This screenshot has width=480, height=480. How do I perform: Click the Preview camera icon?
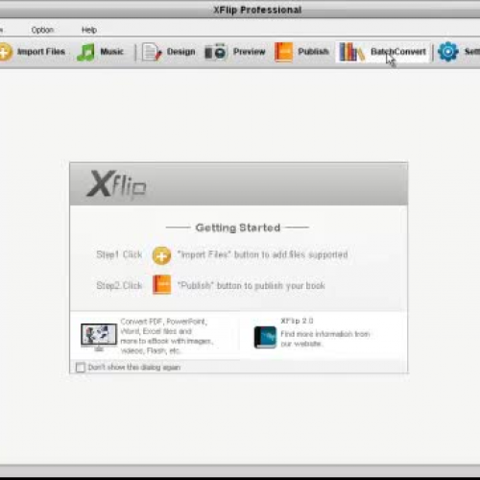tap(216, 52)
